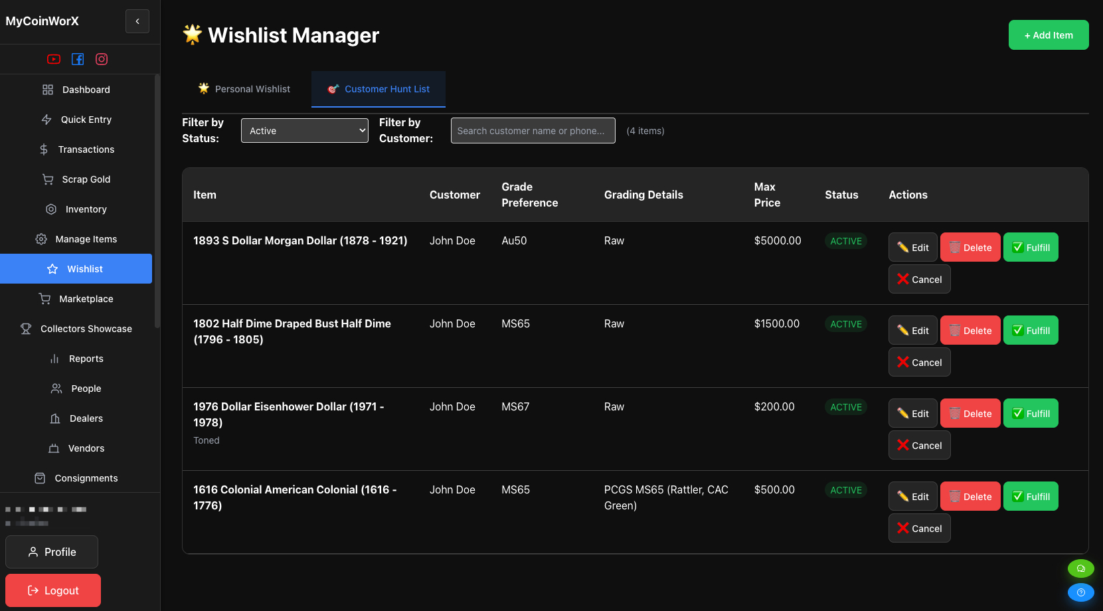Open the blue help widget
1103x611 pixels.
pos(1081,592)
